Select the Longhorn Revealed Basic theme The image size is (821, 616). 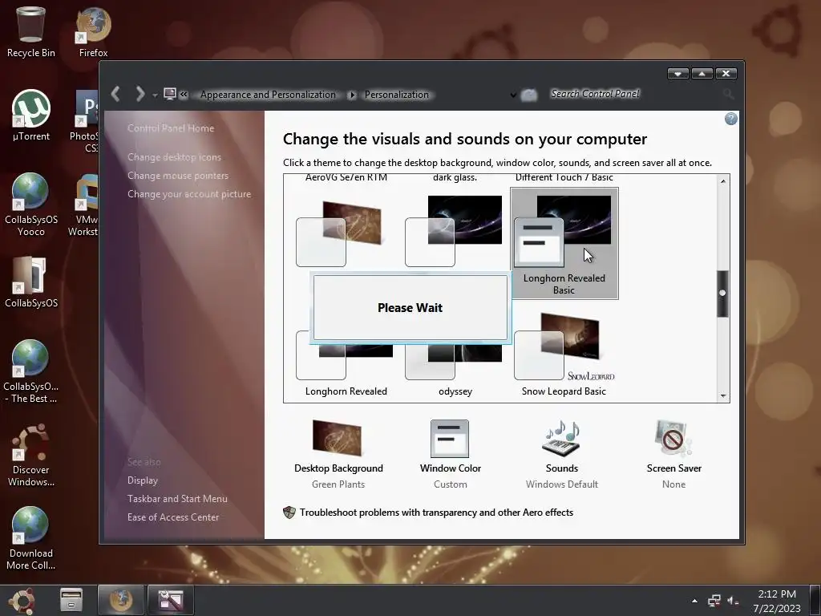tap(564, 243)
